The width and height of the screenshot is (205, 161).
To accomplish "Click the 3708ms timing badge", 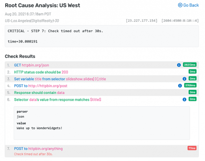I will (190, 86).
